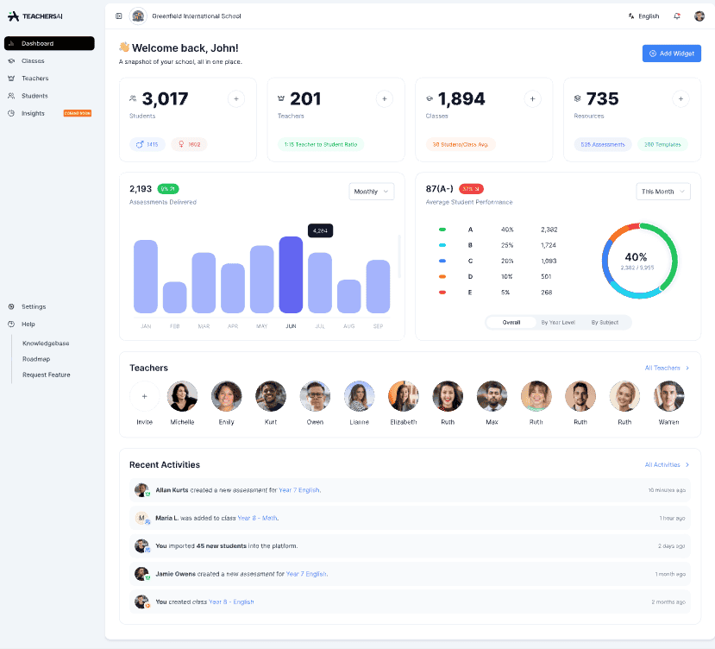Viewport: 715px width, 649px height.
Task: Click the JUN bar in the chart
Action: pyautogui.click(x=291, y=274)
